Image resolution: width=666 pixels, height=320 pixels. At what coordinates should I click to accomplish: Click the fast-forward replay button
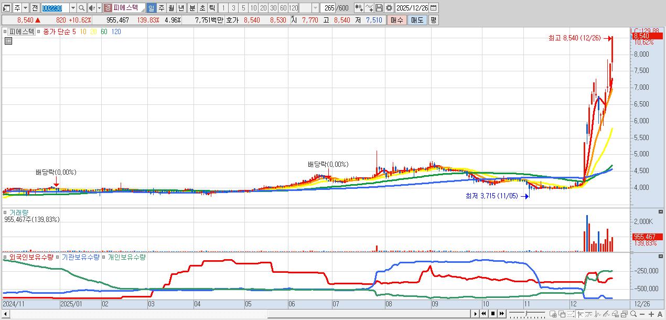[x=501, y=314]
